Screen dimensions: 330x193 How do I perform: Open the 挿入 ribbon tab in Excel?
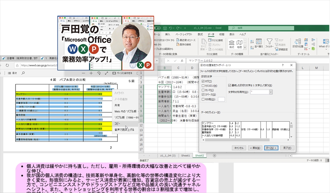[168, 34]
